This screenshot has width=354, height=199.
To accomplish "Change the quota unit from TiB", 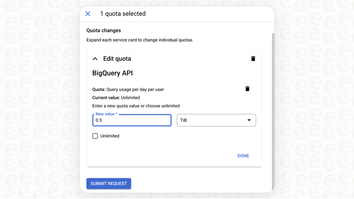I will [216, 120].
